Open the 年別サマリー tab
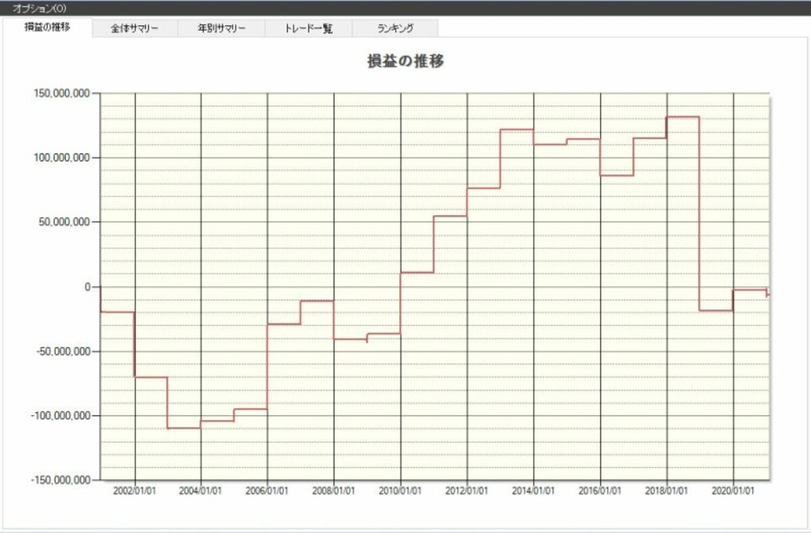The height and width of the screenshot is (533, 811). [222, 29]
